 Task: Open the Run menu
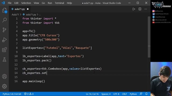pos(50,3)
